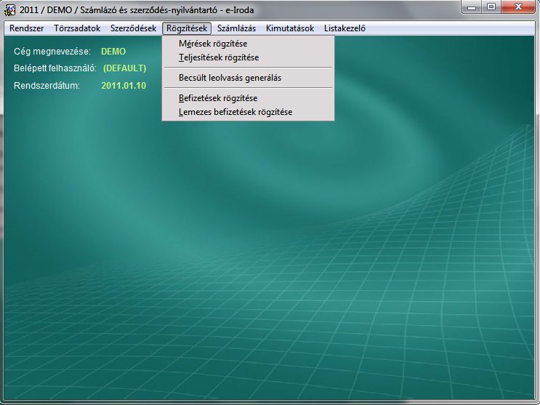Image resolution: width=540 pixels, height=405 pixels.
Task: Maximize the e-Iroda window
Action: pos(491,8)
